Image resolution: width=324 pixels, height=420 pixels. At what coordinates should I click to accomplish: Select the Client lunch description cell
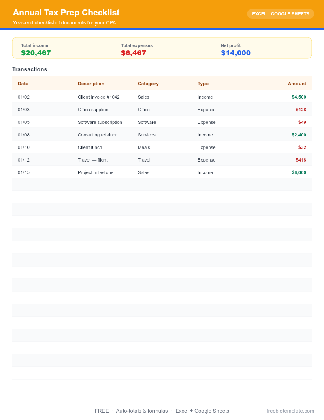pyautogui.click(x=90, y=147)
